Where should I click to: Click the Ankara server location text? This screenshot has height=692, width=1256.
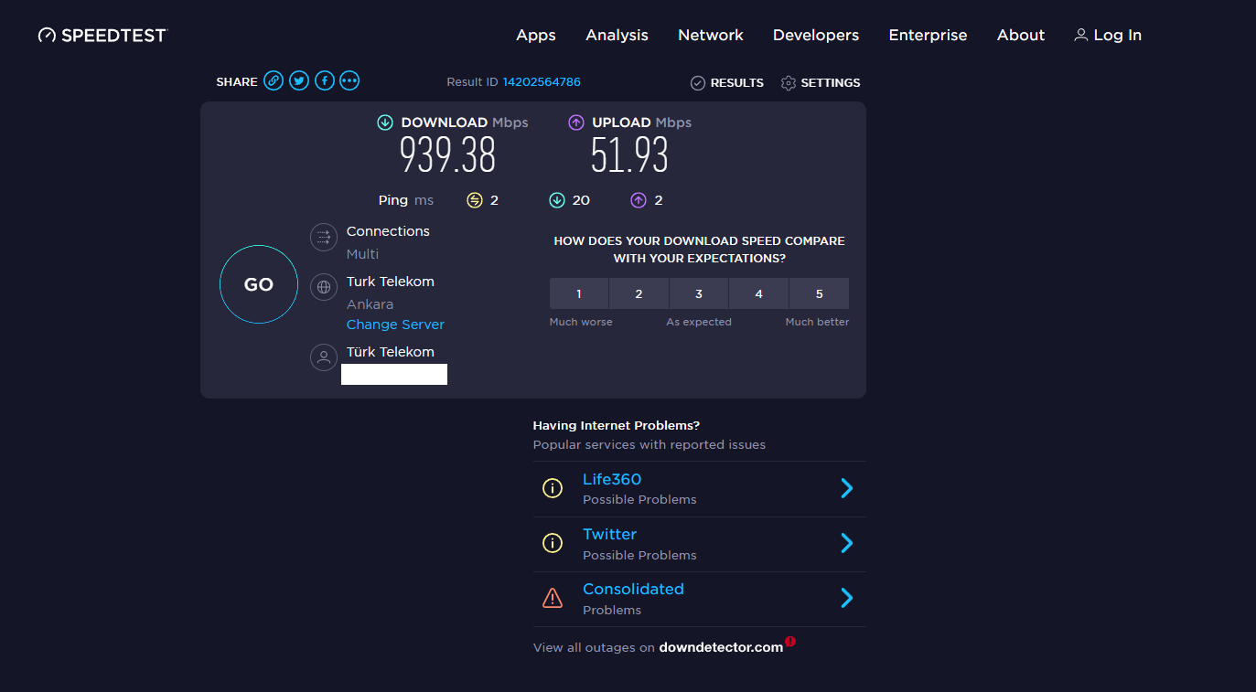(x=370, y=304)
